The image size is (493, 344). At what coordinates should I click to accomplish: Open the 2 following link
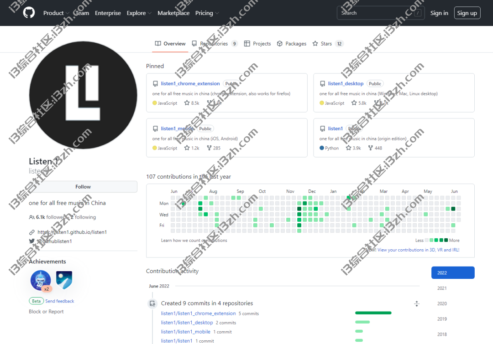click(84, 217)
